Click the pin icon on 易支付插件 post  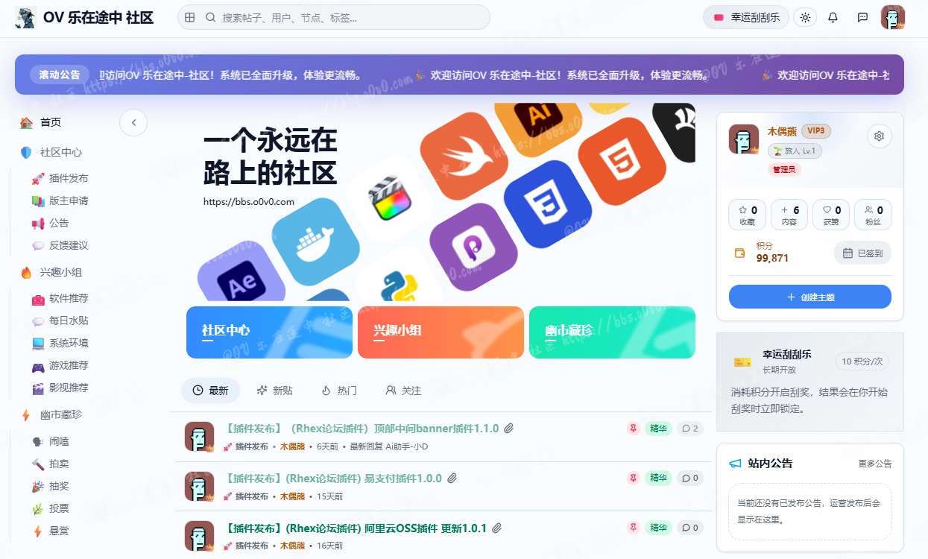pos(633,479)
